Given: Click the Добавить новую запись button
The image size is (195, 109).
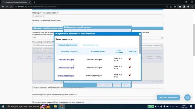Looking at the screenshot, I should [x=104, y=85].
